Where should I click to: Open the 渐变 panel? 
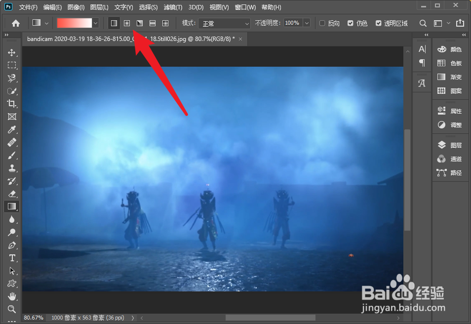tap(450, 77)
